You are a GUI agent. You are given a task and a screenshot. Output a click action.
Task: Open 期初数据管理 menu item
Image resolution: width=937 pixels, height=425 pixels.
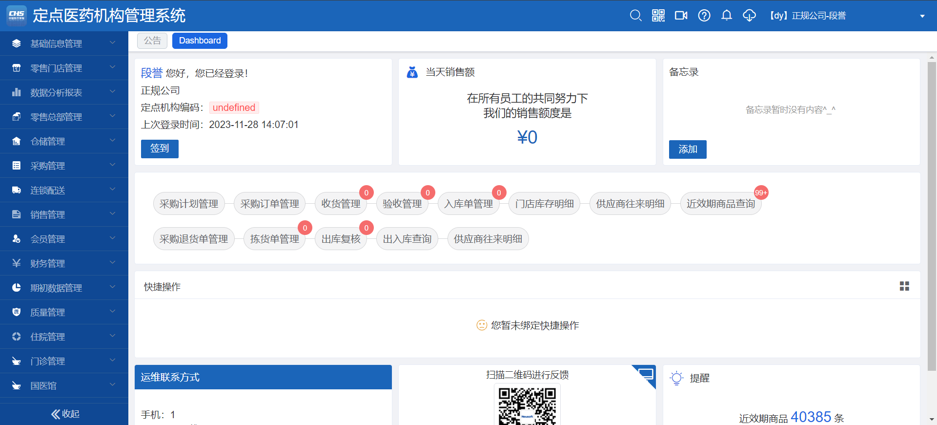(64, 288)
